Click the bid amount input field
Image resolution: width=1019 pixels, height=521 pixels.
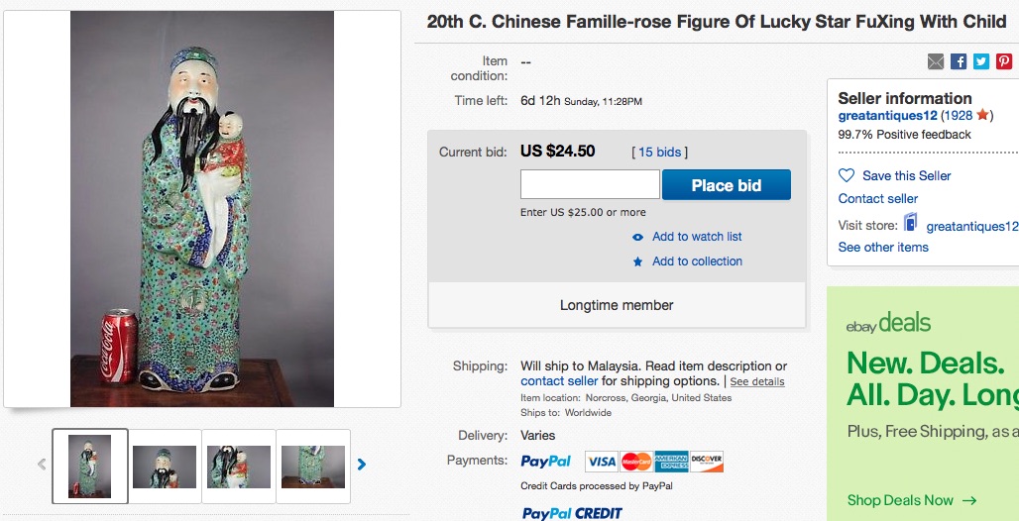point(590,185)
